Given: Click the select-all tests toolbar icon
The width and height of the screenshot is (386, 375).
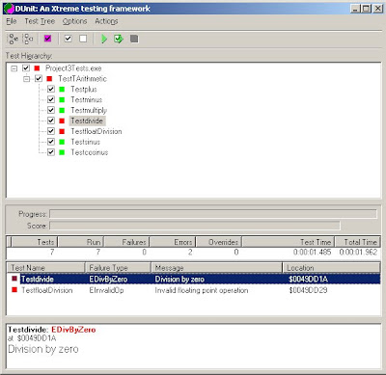Looking at the screenshot, I should pyautogui.click(x=13, y=39).
